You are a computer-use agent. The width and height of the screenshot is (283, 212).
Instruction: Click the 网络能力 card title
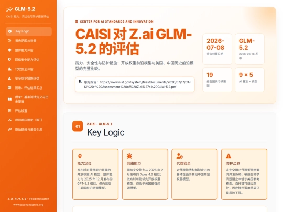pyautogui.click(x=134, y=163)
